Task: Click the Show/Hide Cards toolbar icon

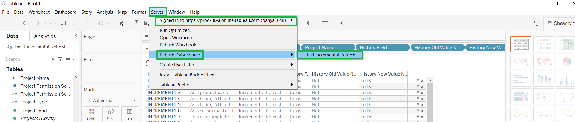Action: point(310,23)
